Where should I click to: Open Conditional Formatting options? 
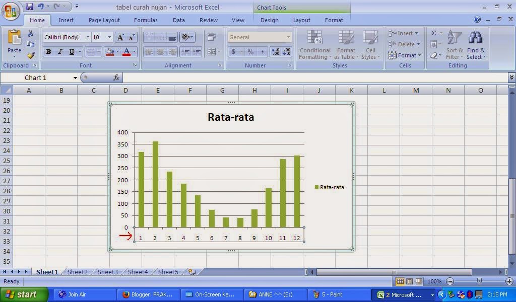tap(315, 45)
